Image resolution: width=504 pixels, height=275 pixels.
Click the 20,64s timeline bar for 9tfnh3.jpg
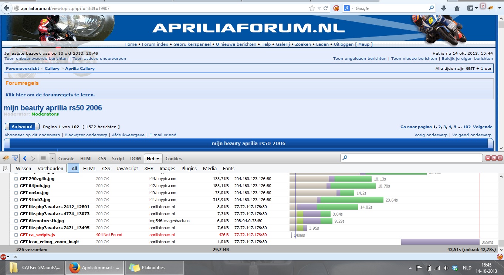click(x=336, y=200)
